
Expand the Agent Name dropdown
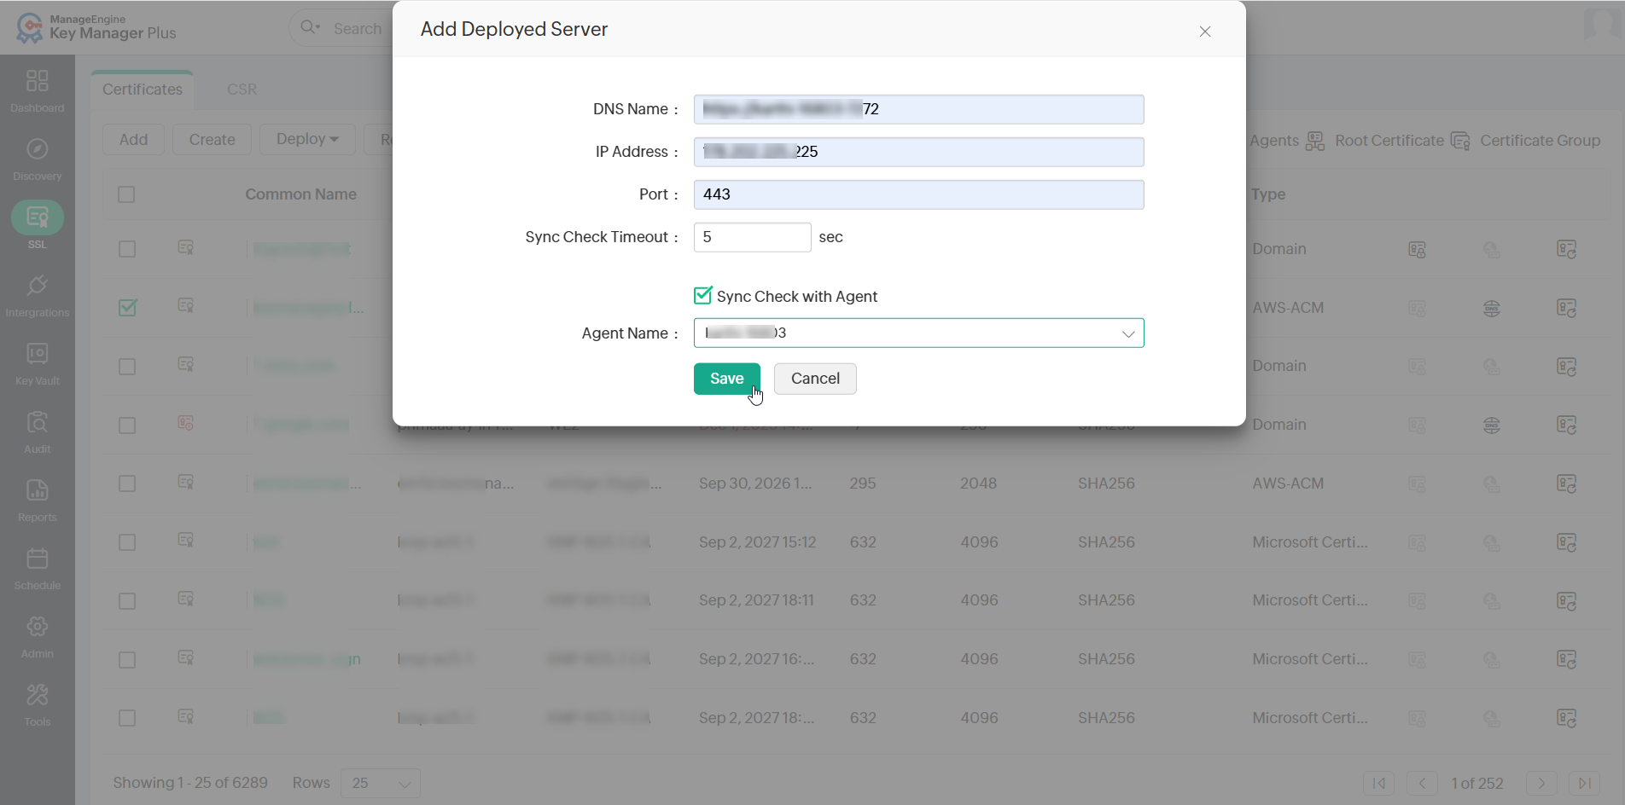pos(918,333)
